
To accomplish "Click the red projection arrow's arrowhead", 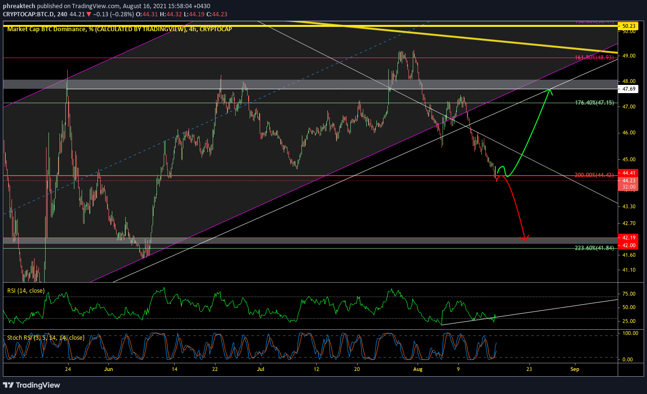I will [x=525, y=238].
